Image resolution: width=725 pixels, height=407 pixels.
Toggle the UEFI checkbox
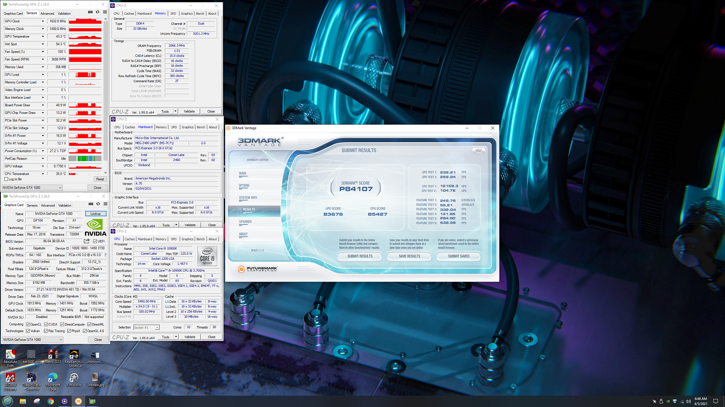pos(95,241)
